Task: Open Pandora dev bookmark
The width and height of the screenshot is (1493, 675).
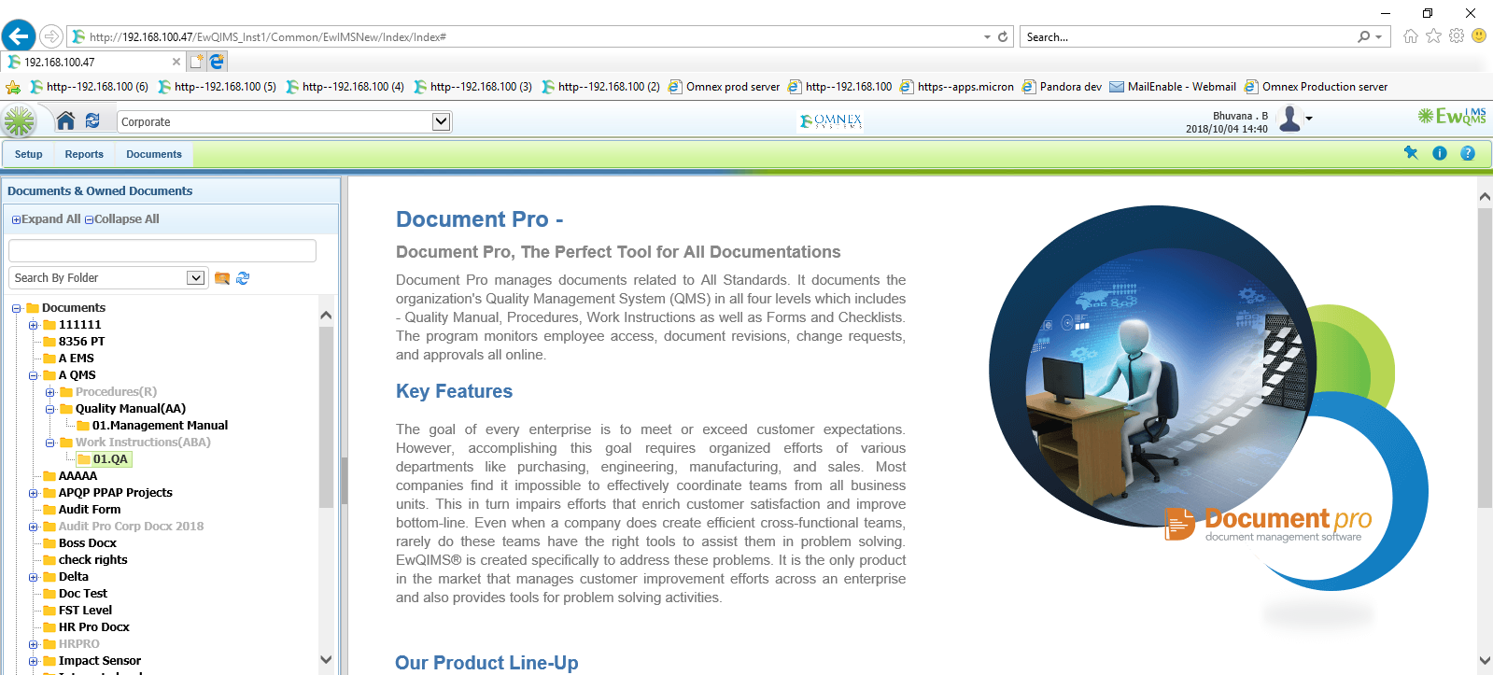Action: (1062, 87)
